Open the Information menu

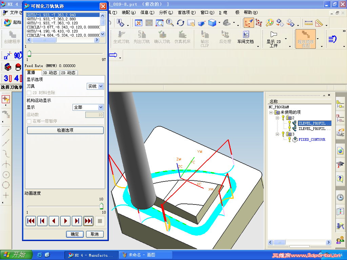coord(147,13)
